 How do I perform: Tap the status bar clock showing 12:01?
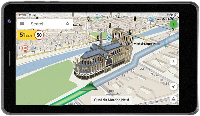coord(22,15)
